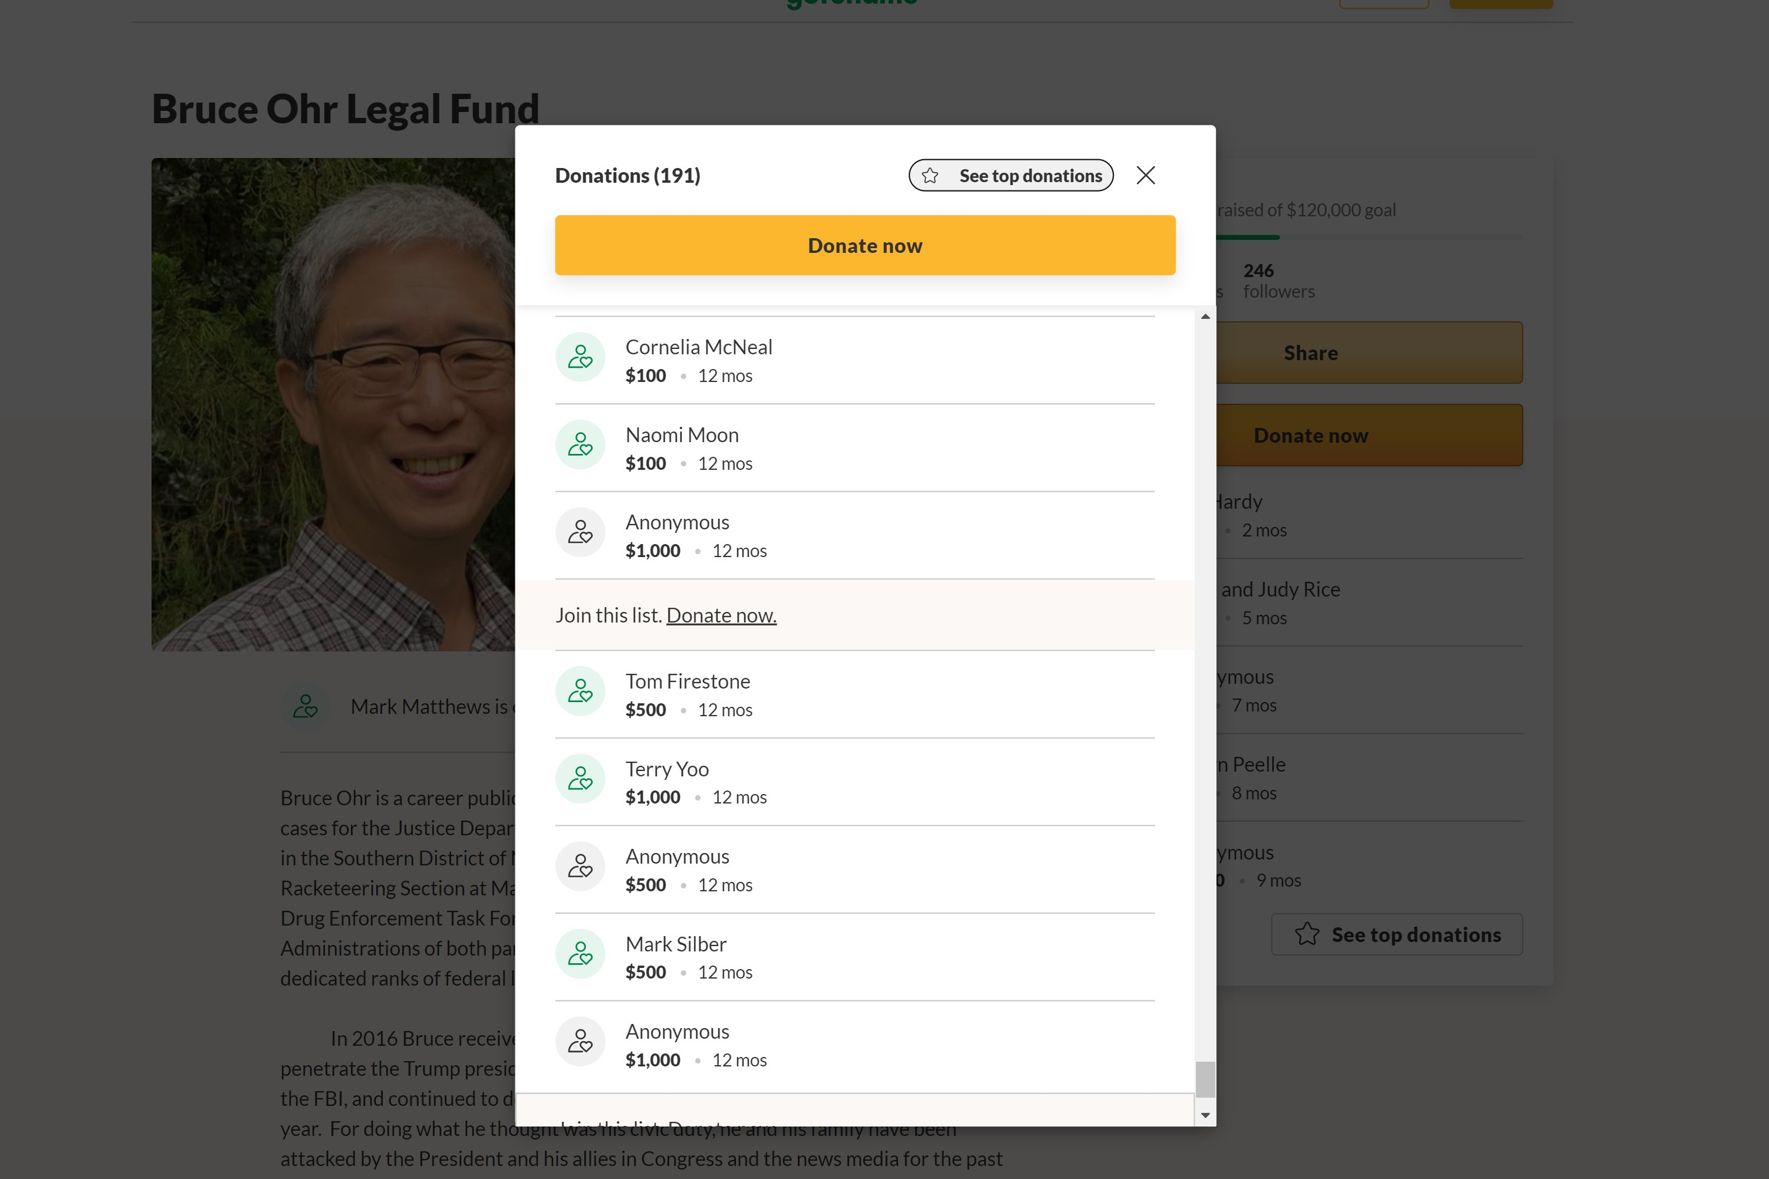Viewport: 1769px width, 1179px height.
Task: Click Terry Yoo's $1,000 amount
Action: tap(653, 797)
